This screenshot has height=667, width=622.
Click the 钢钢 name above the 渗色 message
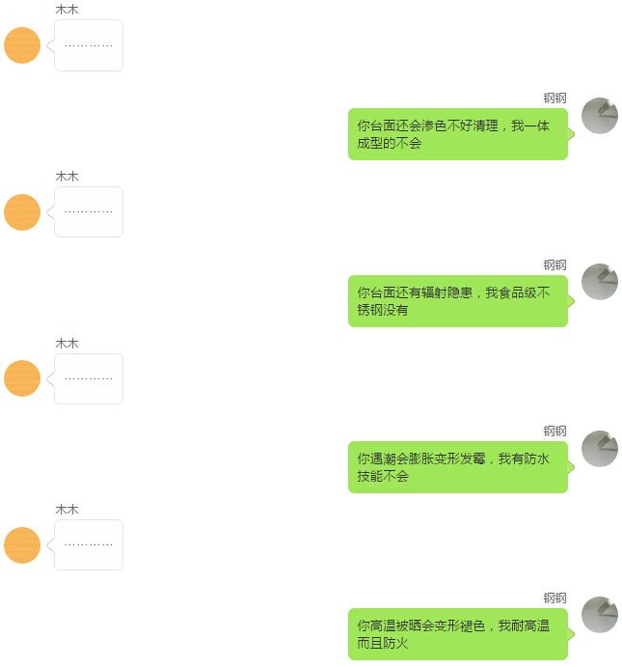(554, 98)
